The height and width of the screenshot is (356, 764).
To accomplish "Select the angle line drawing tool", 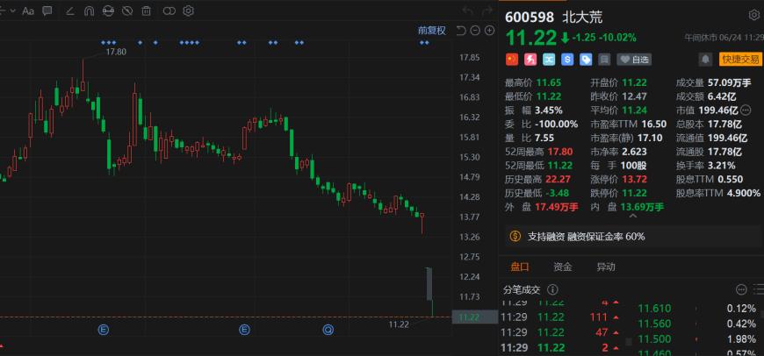I will [x=69, y=11].
